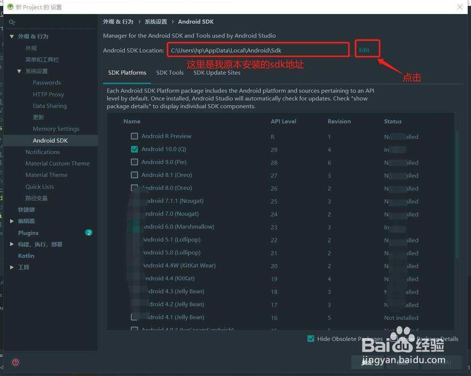
Task: Enable the Android 9.0 (Pie) checkbox
Action: click(135, 162)
